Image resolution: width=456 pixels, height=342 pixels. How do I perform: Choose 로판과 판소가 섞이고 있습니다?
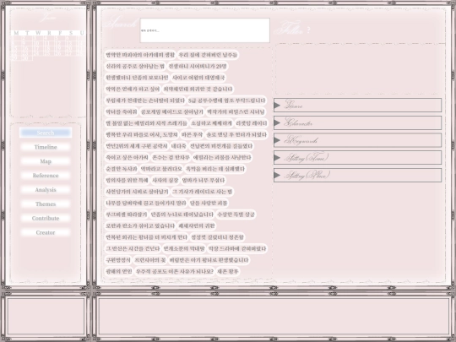[x=140, y=225]
